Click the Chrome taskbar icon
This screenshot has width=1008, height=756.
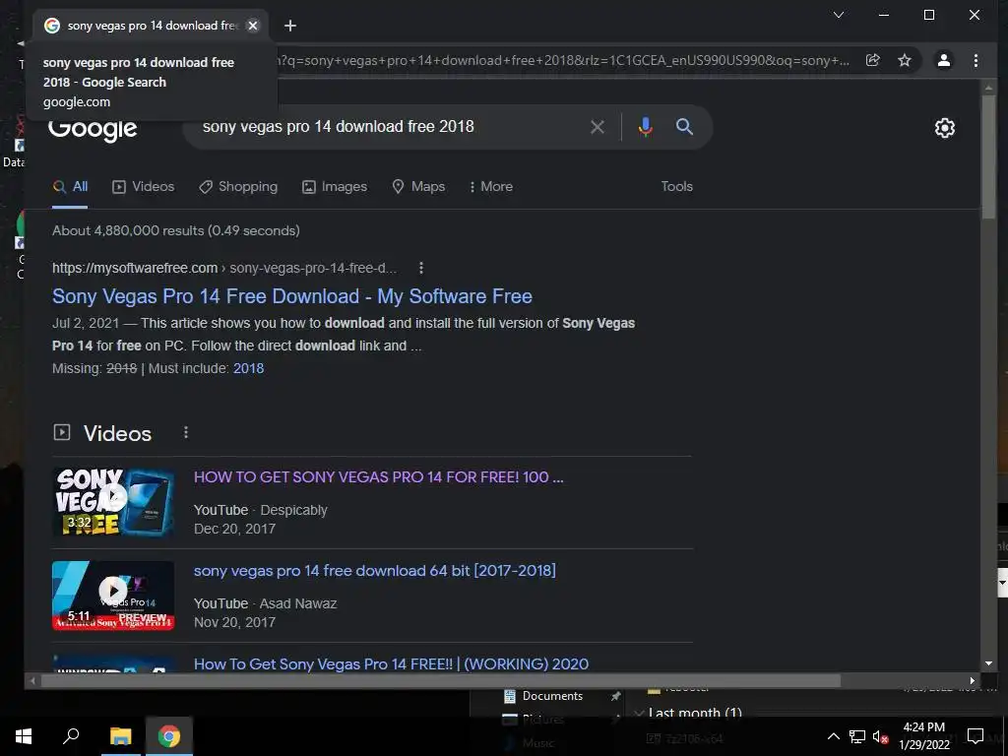169,736
